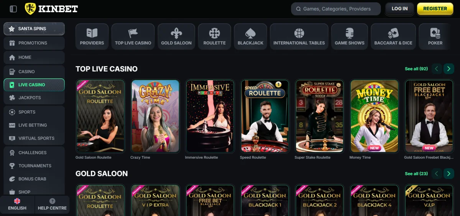Click the LOG IN button
This screenshot has width=460, height=216.
400,9
